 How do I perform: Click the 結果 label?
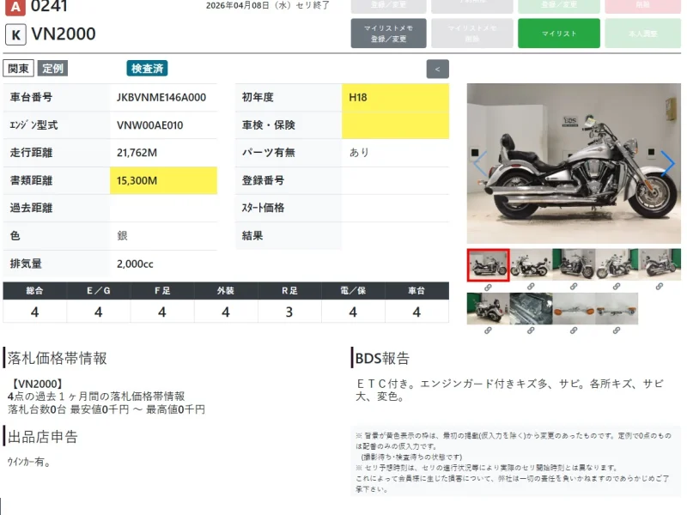[x=252, y=235]
